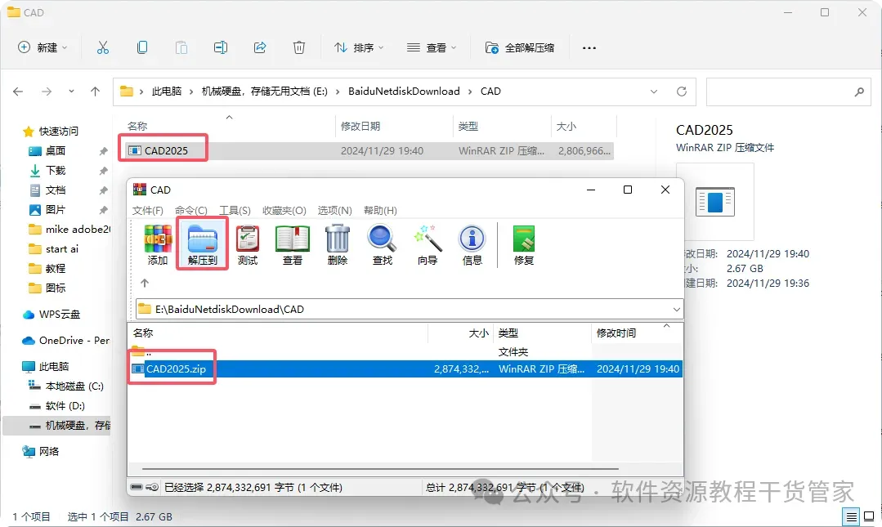Expand breadcrumb chevron after 此电脑
The image size is (882, 527).
(191, 92)
